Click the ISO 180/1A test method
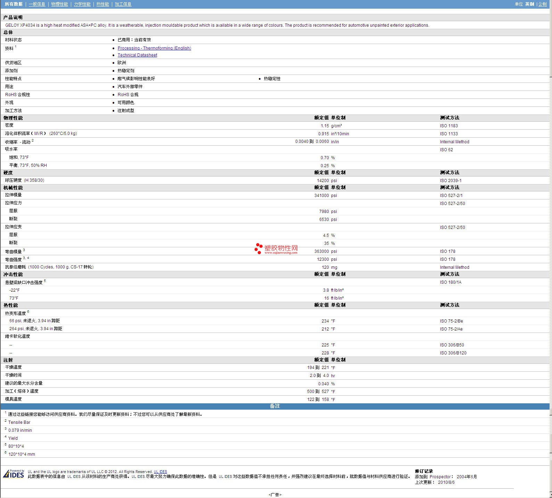Screen dimensions: 552x498 click(451, 282)
